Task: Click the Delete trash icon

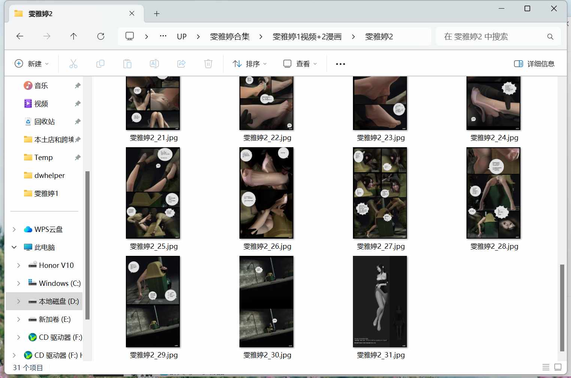Action: tap(208, 64)
